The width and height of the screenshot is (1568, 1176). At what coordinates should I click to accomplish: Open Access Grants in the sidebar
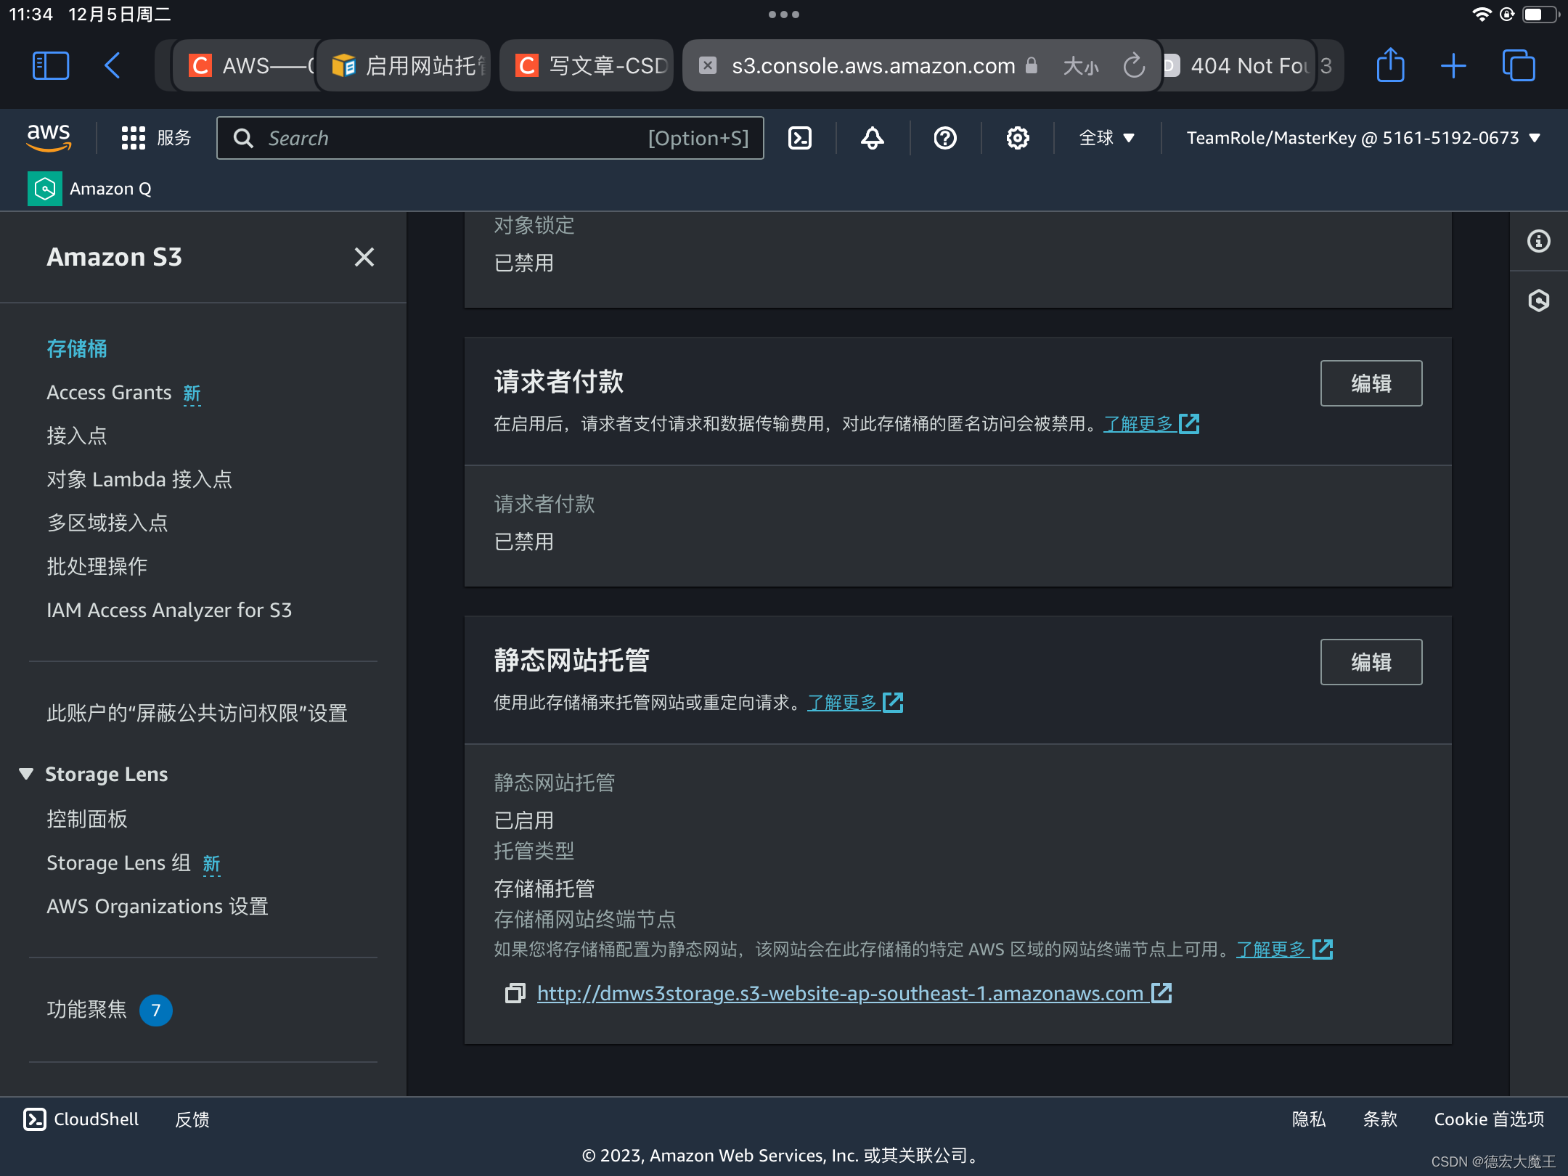(x=109, y=392)
